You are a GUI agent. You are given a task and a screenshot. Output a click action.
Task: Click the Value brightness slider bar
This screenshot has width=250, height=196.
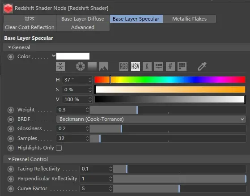point(170,99)
